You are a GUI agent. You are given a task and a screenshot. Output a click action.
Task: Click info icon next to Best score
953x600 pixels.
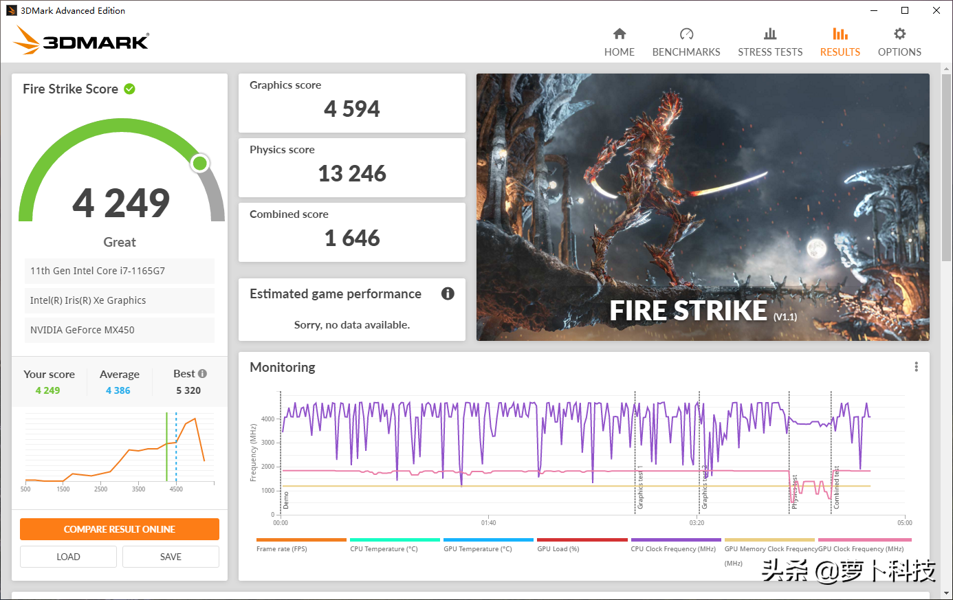[202, 373]
